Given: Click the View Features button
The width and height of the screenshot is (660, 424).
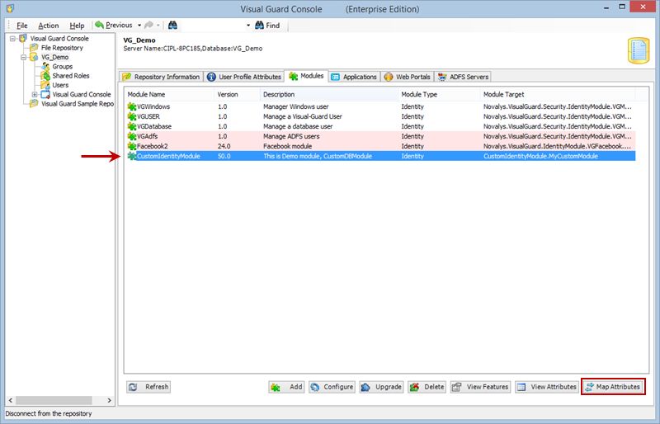Looking at the screenshot, I should (481, 387).
